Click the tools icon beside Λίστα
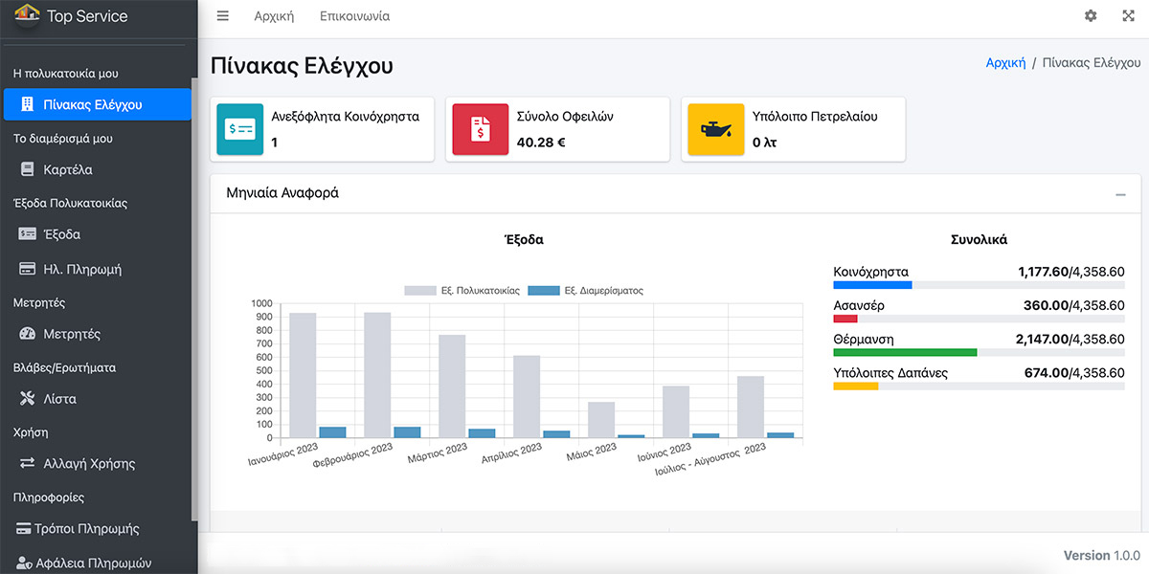Image resolution: width=1149 pixels, height=574 pixels. (27, 399)
